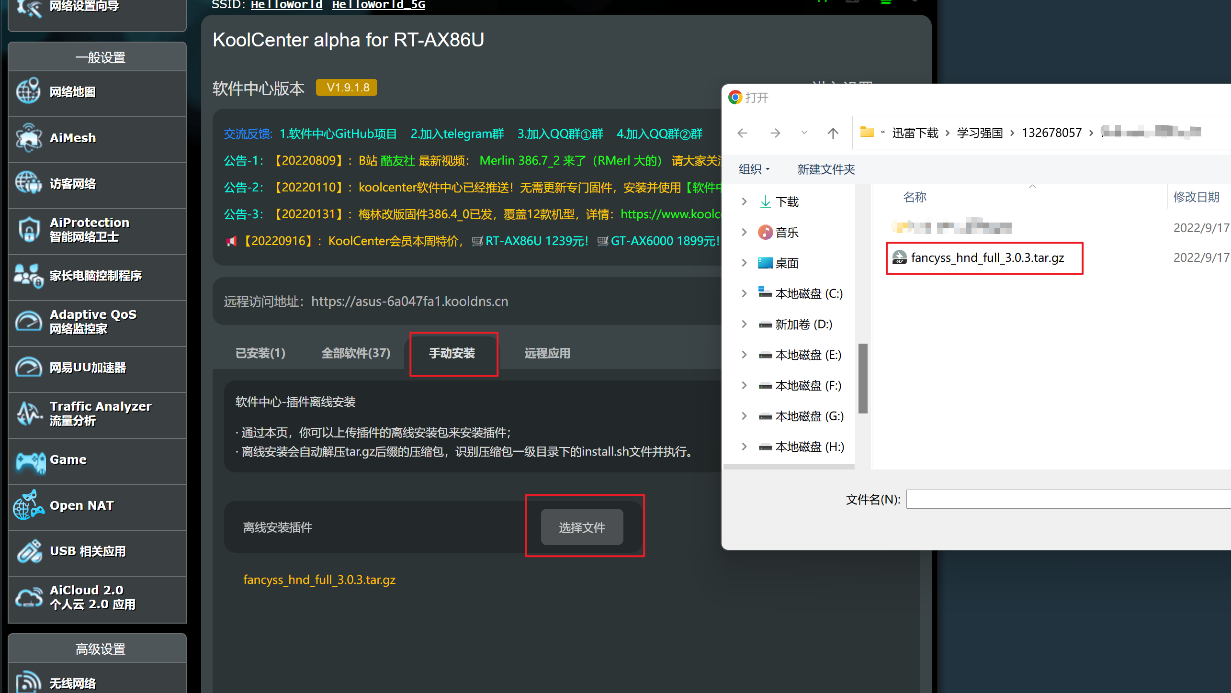Open the 组织 organize dropdown menu
This screenshot has width=1231, height=693.
click(x=754, y=169)
